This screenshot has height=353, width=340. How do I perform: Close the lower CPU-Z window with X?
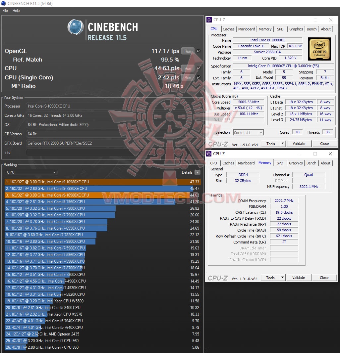click(x=330, y=154)
